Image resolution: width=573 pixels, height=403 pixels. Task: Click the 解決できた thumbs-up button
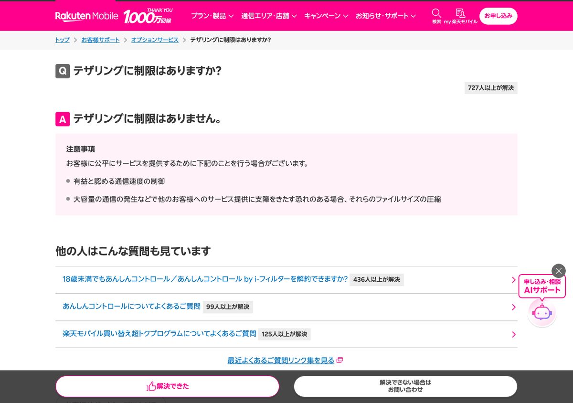point(167,386)
